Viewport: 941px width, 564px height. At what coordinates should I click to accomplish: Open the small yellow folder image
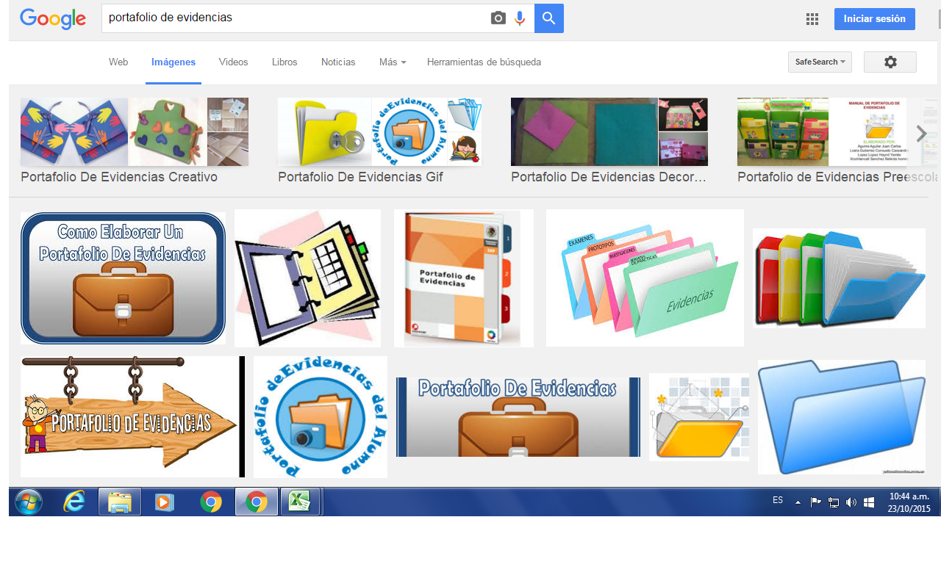point(699,417)
